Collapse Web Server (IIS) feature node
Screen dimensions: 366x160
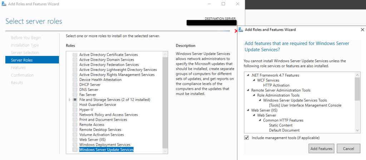tap(248, 110)
